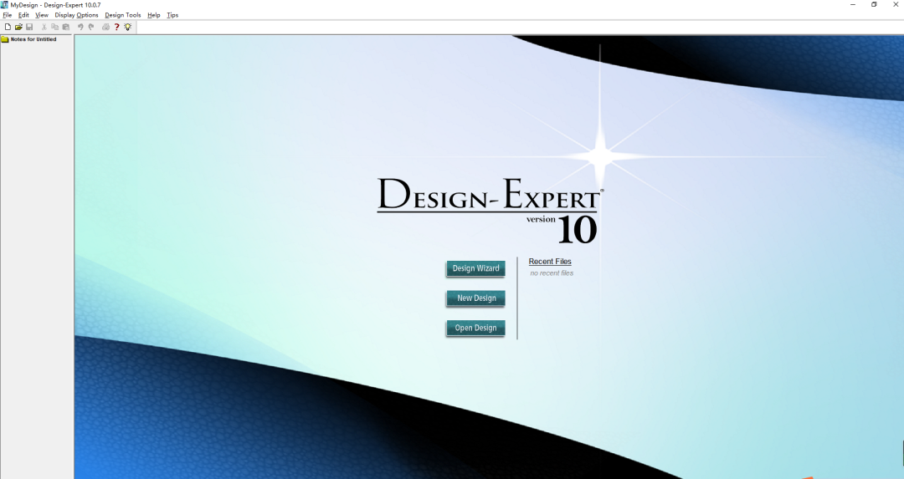This screenshot has width=904, height=479.
Task: Click the 'no recent files' text
Action: point(552,273)
